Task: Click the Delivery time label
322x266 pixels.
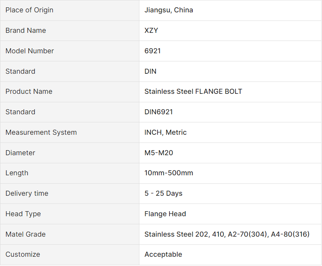Action: click(x=27, y=193)
